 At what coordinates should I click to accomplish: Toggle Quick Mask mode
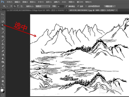coord(3,95)
